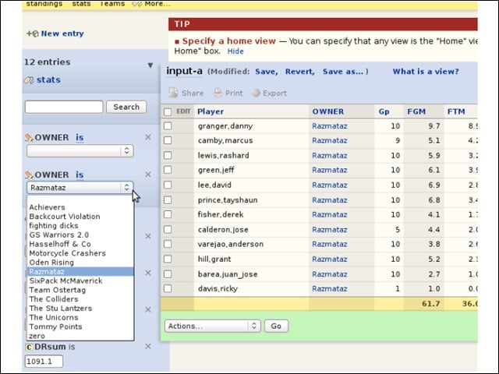The image size is (499, 374).
Task: Remove the DRsum filter
Action: (148, 346)
